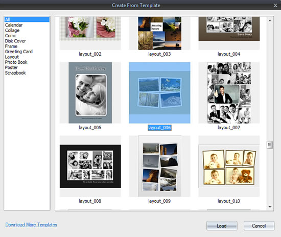Choose the layout_007 businessman collage thumbnail
The width and height of the screenshot is (281, 237).
pos(229,93)
